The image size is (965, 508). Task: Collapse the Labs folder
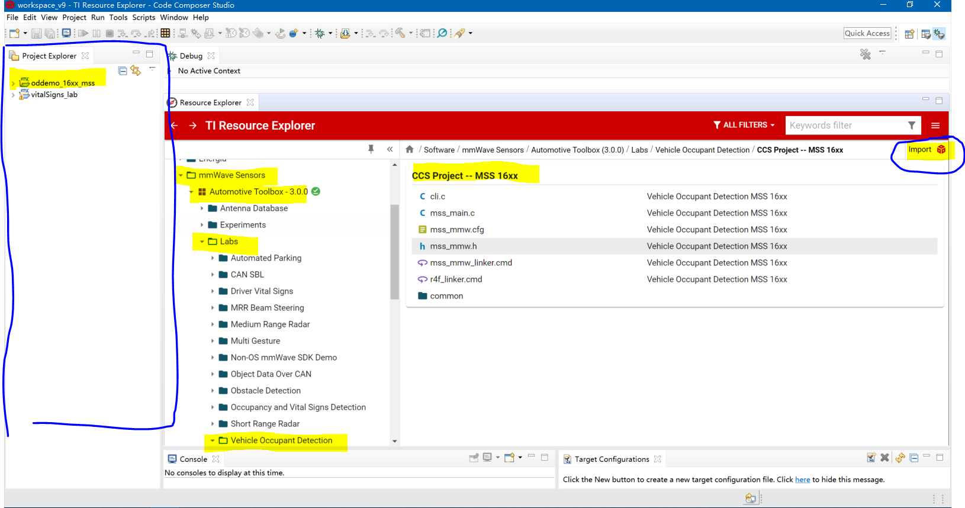(202, 242)
